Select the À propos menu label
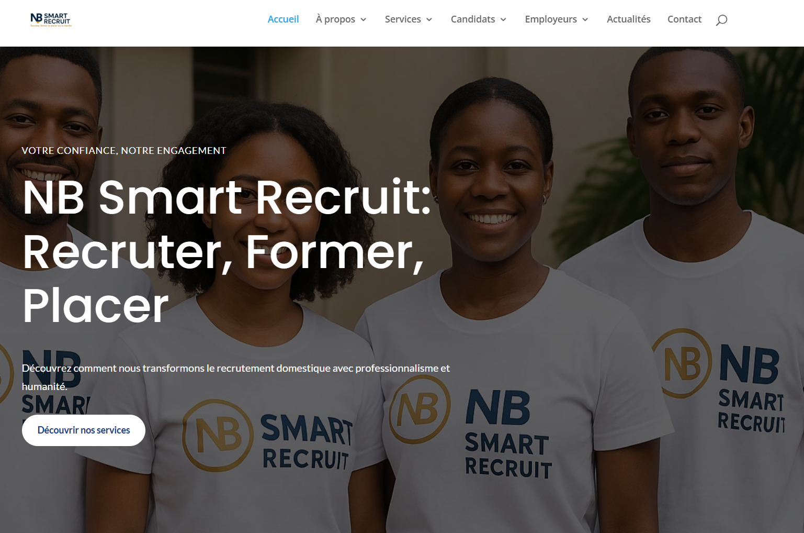 (x=335, y=19)
